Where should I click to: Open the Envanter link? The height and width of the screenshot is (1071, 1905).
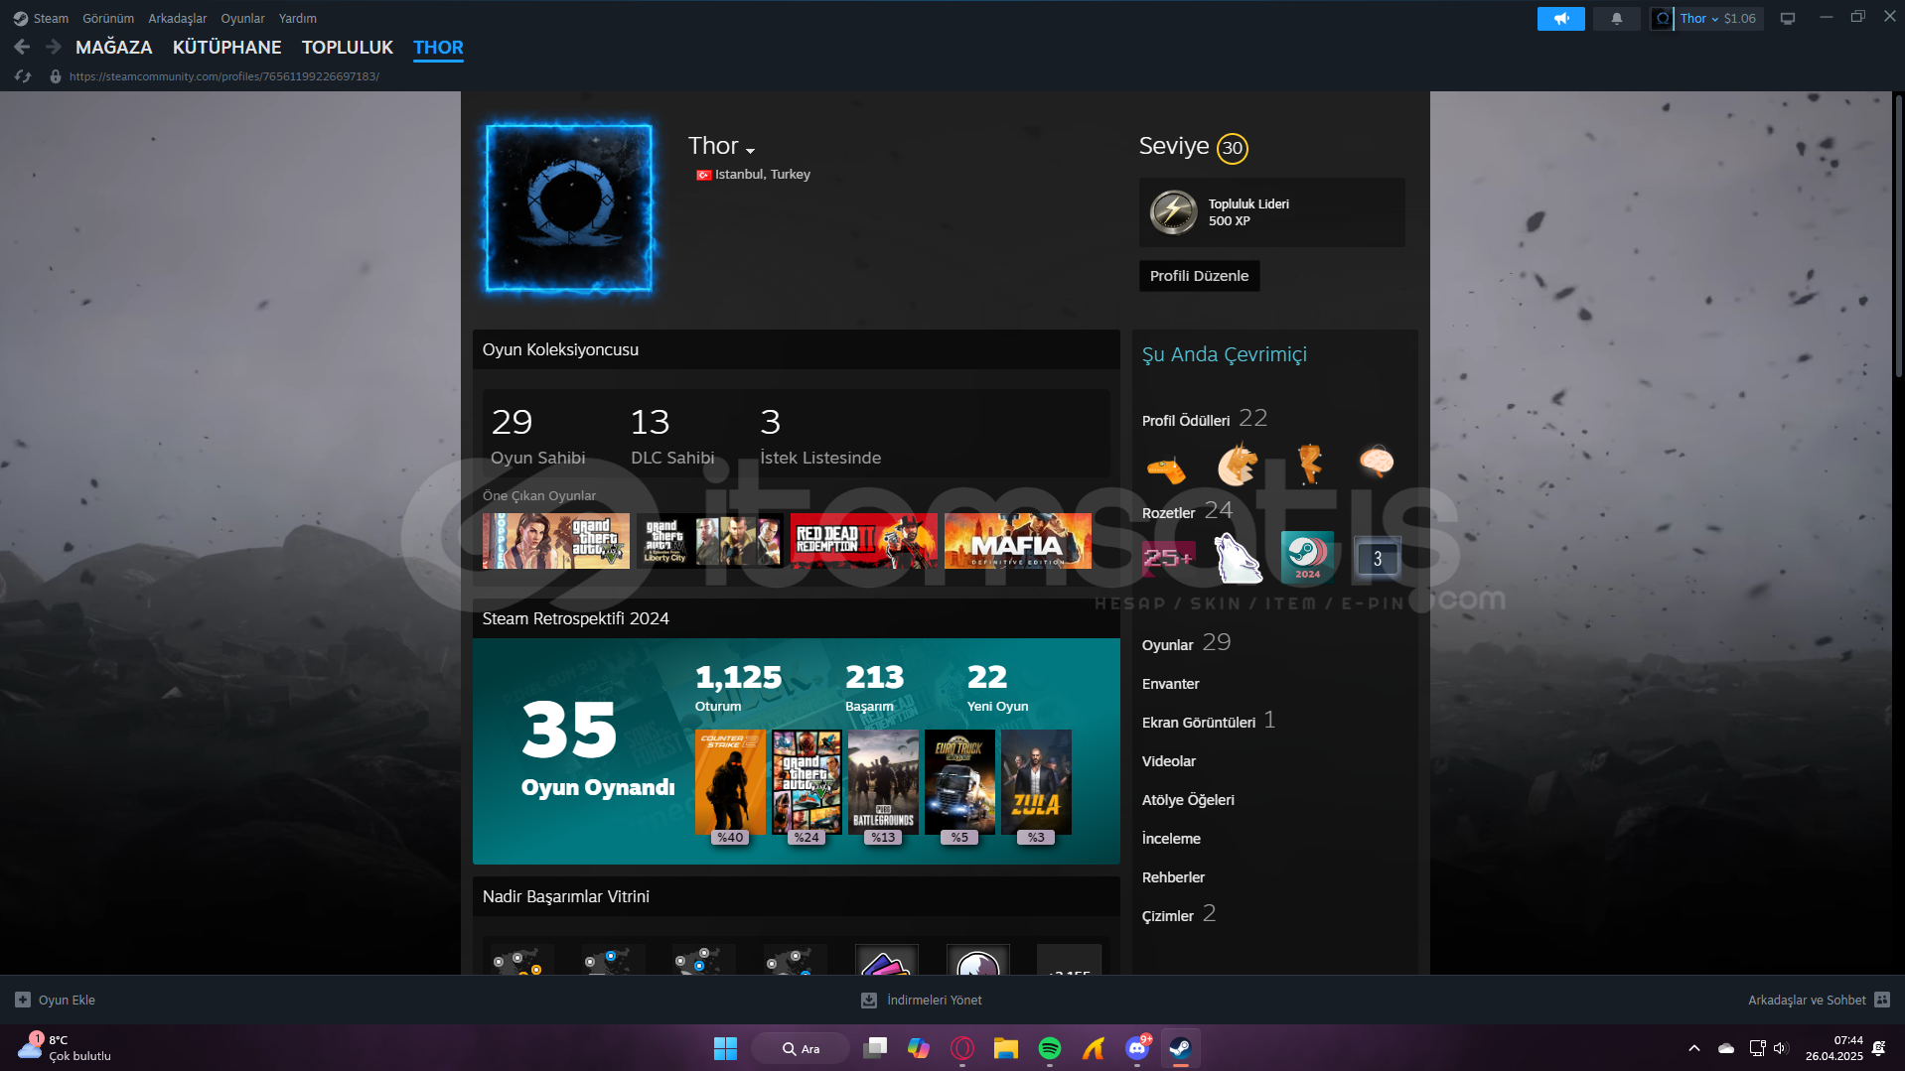(1170, 684)
